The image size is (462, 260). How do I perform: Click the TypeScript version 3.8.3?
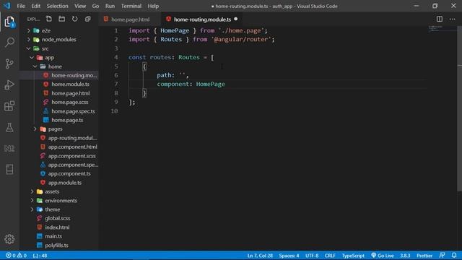405,256
